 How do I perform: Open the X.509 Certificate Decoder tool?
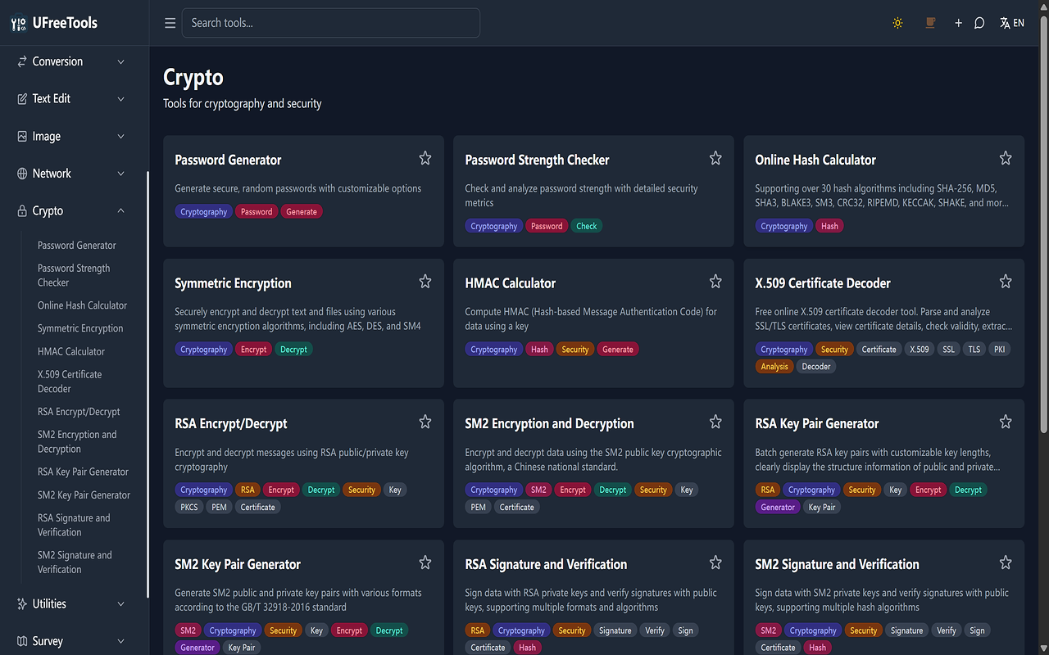pyautogui.click(x=883, y=323)
